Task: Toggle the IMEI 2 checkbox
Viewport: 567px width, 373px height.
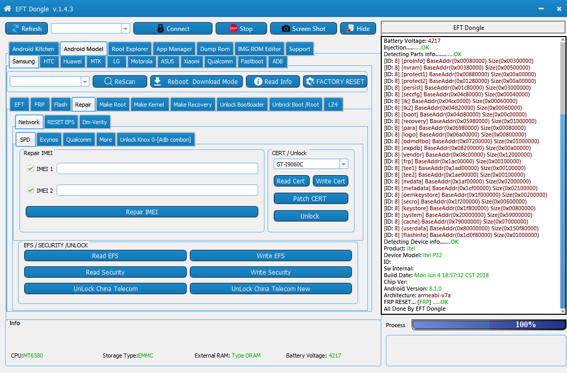Action: pyautogui.click(x=31, y=190)
